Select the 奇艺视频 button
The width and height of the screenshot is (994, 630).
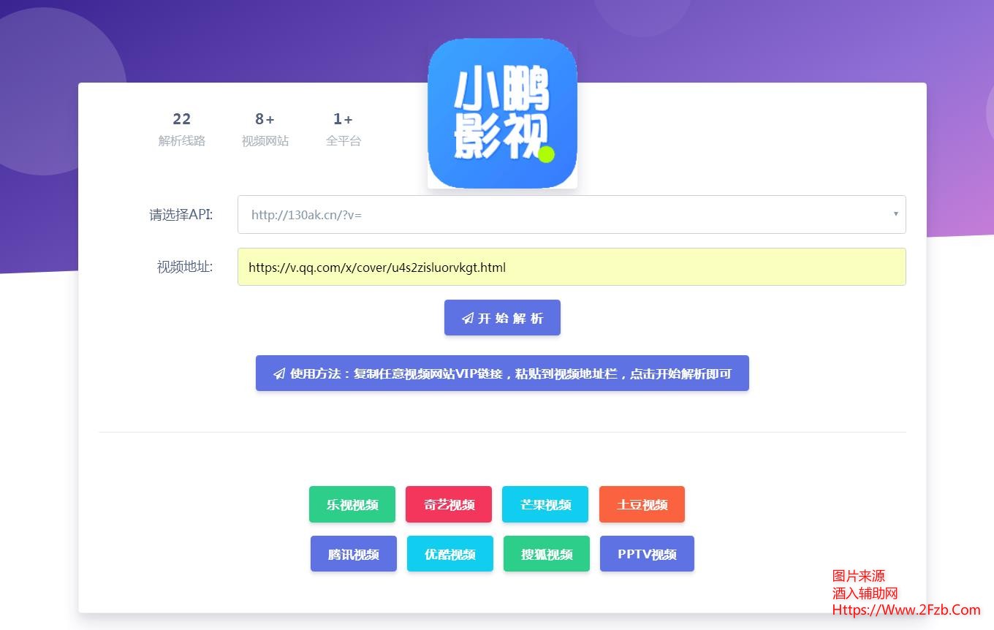pyautogui.click(x=448, y=504)
